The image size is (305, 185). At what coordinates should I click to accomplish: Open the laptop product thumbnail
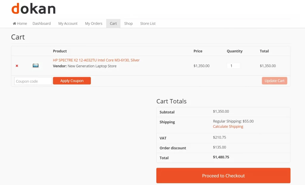point(36,66)
